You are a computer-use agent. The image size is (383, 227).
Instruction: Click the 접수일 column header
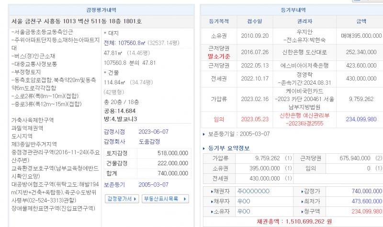(x=255, y=22)
